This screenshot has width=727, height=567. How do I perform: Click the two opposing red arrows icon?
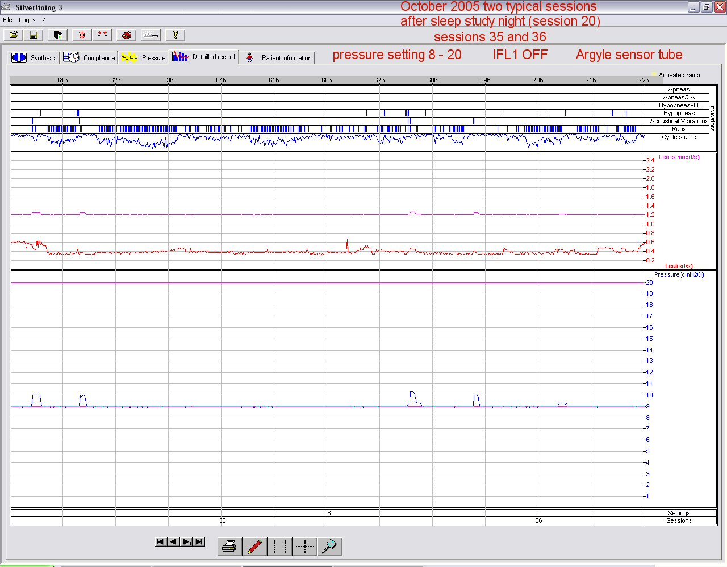click(x=102, y=35)
